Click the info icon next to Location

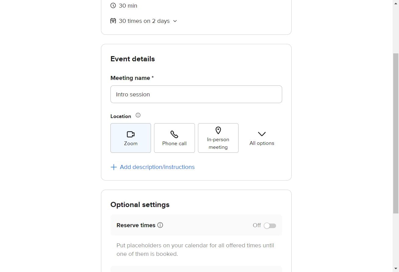coord(138,115)
